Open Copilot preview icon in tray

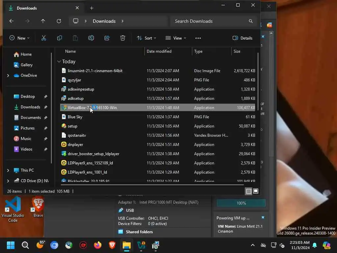click(x=326, y=245)
